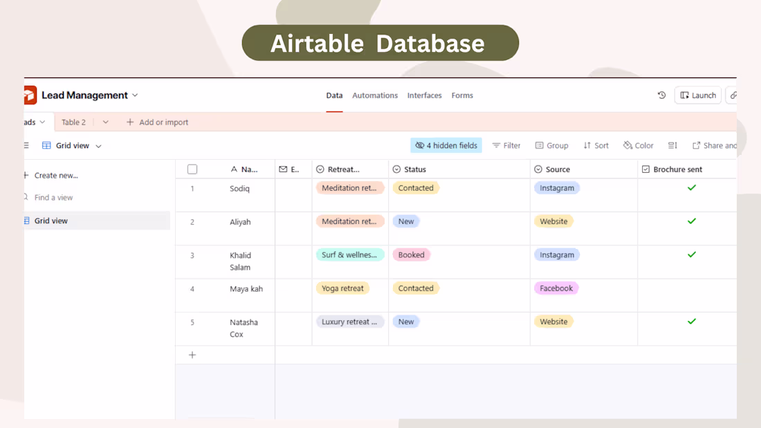Screen dimensions: 761x428
Task: Click the Status column header
Action: point(459,169)
